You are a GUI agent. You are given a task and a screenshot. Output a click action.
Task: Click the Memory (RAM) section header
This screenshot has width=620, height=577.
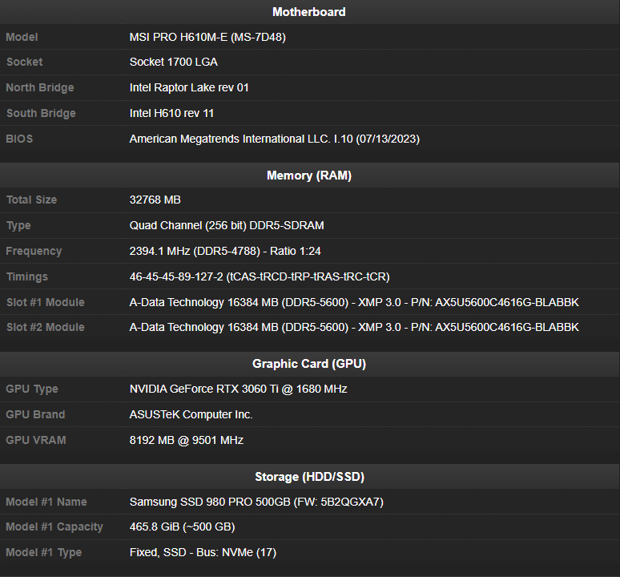(x=309, y=176)
